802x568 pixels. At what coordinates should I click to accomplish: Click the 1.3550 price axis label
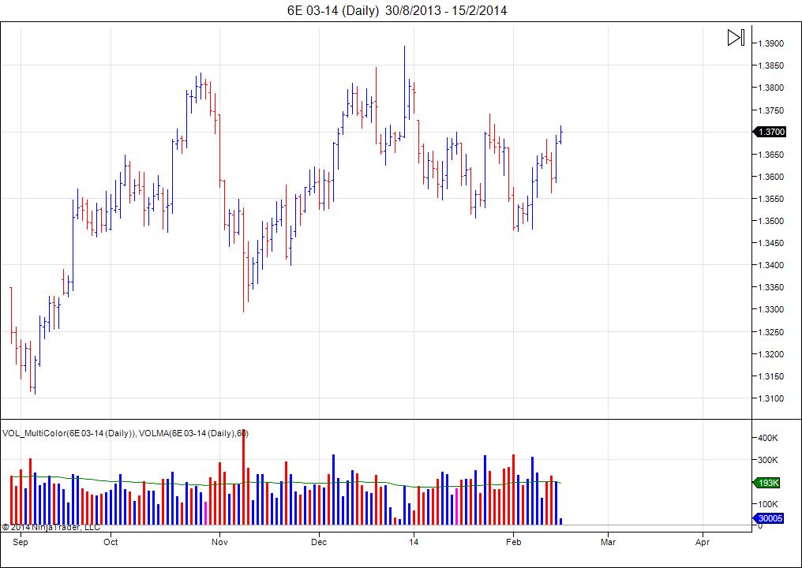coord(770,199)
